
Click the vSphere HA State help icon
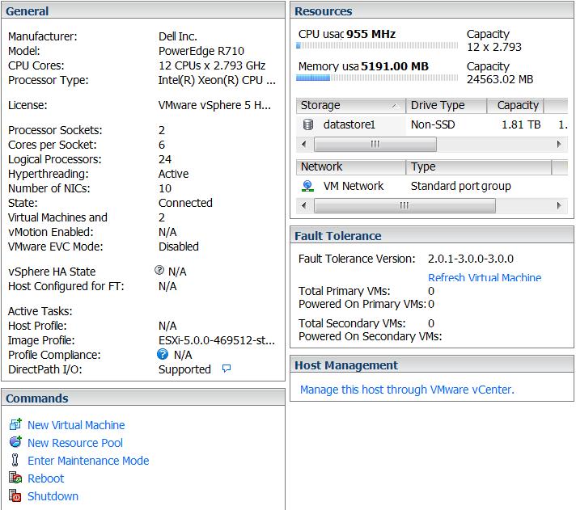coord(159,272)
